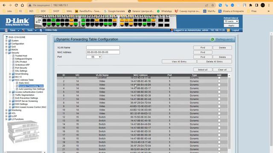Image resolution: width=273 pixels, height=153 pixels.
Task: Expand the Monitoring tree node
Action: click(6, 110)
